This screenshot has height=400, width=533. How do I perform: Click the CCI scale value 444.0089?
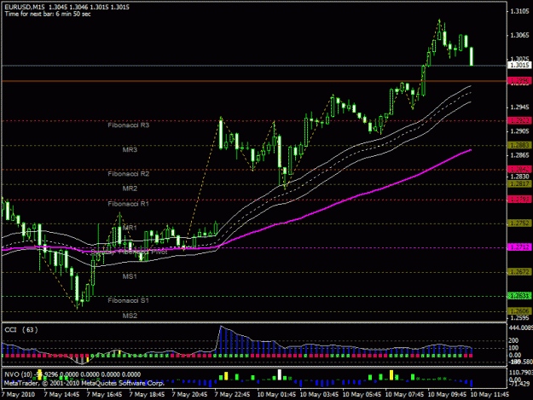pos(521,328)
